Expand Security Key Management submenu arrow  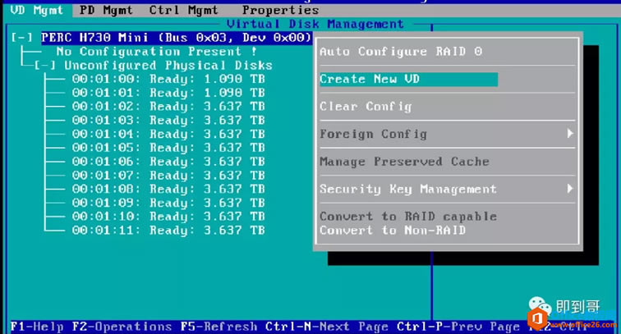(x=569, y=189)
